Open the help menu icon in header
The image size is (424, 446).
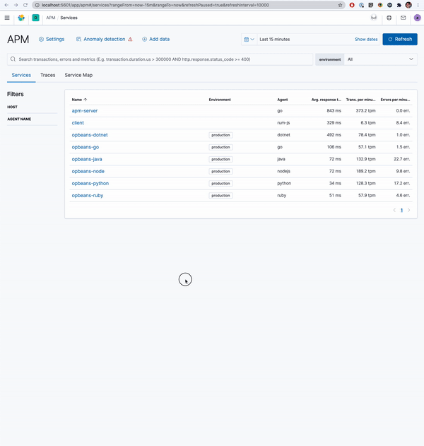click(x=389, y=18)
